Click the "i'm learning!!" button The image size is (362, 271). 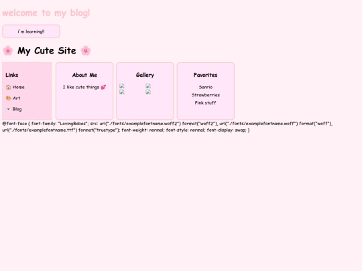(31, 31)
